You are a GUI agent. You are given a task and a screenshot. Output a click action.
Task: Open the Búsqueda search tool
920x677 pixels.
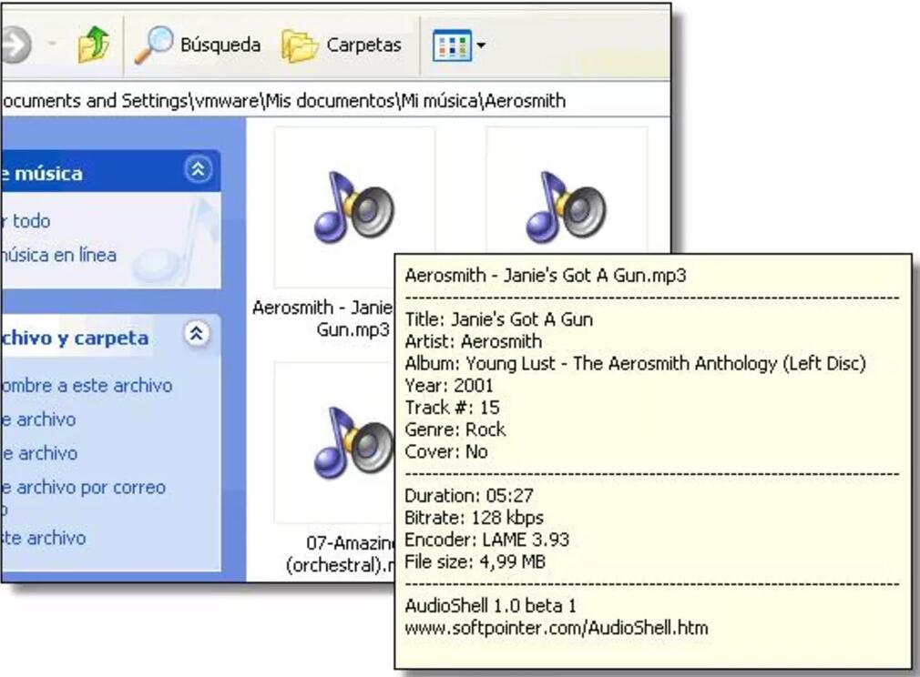point(198,45)
